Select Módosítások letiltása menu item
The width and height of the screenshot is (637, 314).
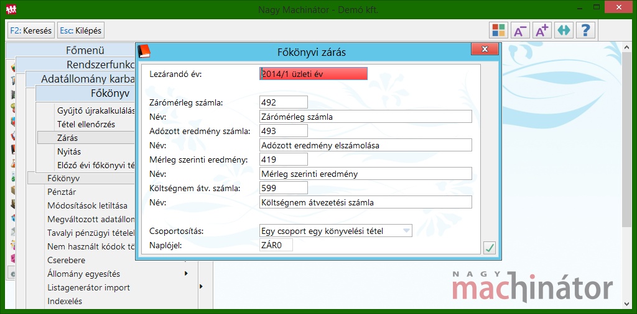(x=87, y=205)
